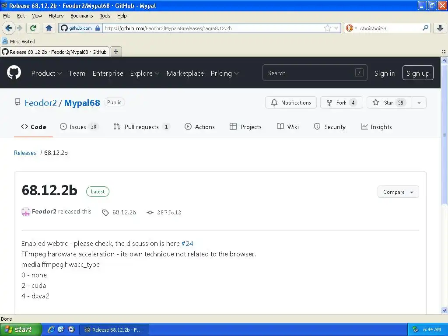Open the Bookmarks menu
The width and height of the screenshot is (448, 336).
click(x=81, y=16)
